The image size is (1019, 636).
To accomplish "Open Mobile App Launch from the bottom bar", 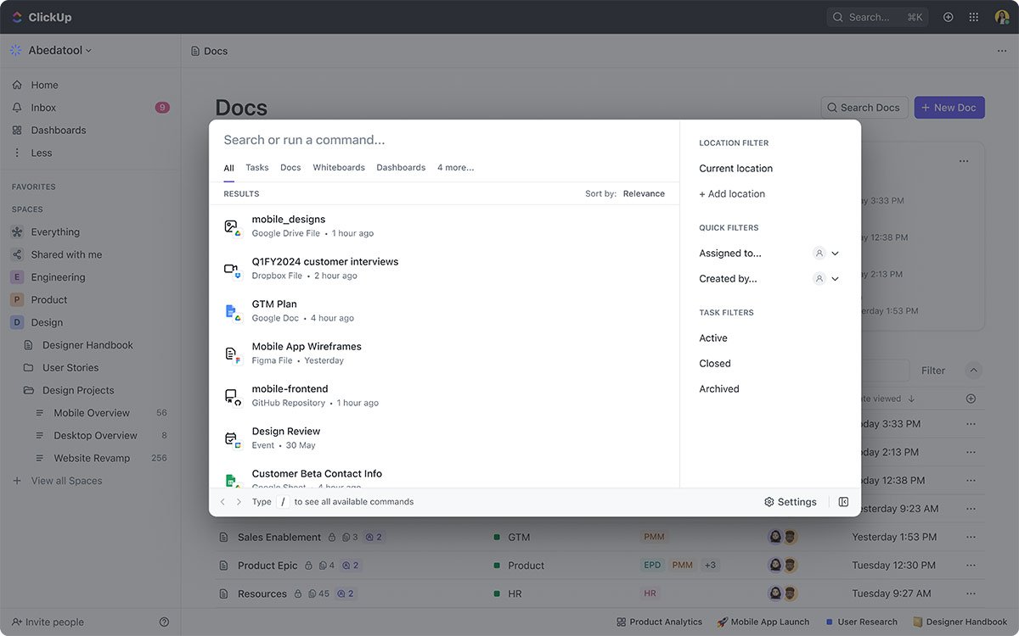I will click(x=763, y=621).
